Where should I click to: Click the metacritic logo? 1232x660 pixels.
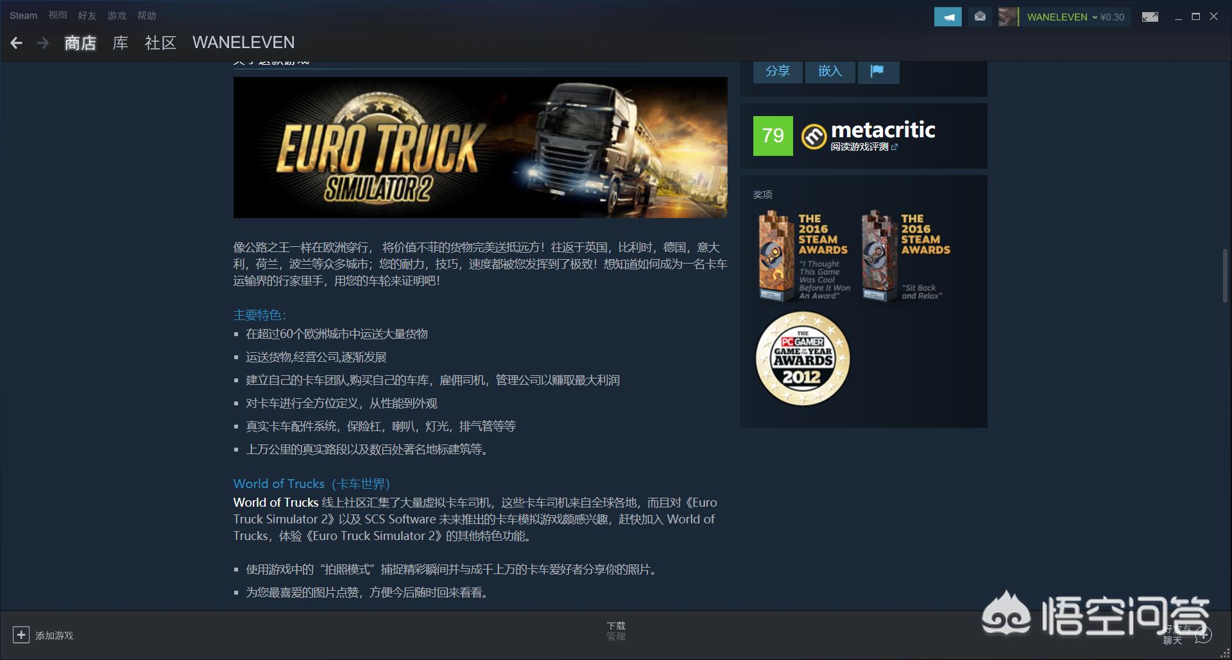click(869, 132)
